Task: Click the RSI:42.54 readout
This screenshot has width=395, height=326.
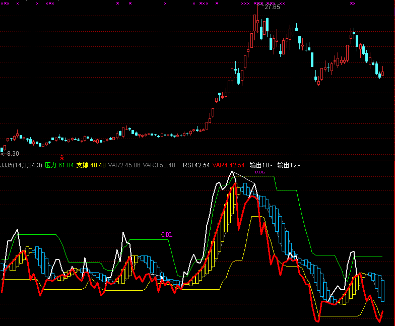Action: click(x=196, y=165)
